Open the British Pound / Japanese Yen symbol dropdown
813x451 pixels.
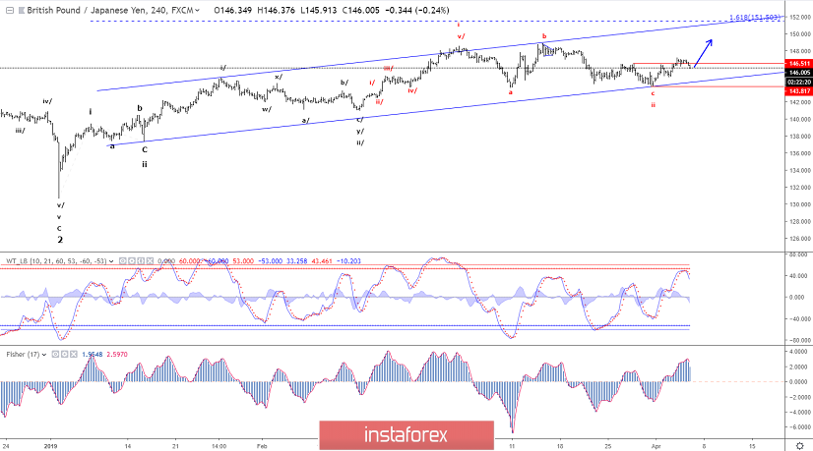click(x=197, y=11)
